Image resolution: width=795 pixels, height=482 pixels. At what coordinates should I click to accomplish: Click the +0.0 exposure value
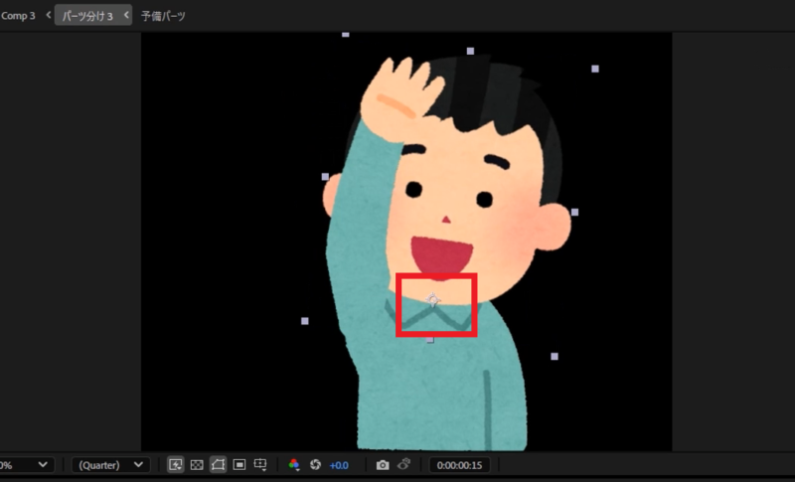(x=339, y=465)
